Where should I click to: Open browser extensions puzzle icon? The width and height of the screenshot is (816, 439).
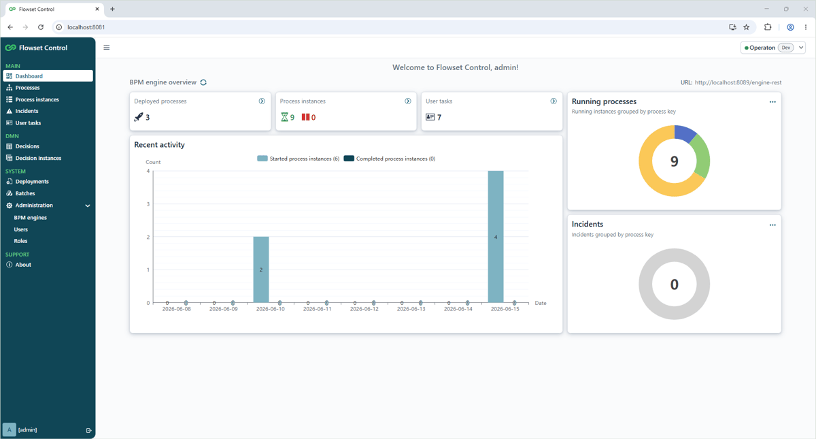(768, 27)
